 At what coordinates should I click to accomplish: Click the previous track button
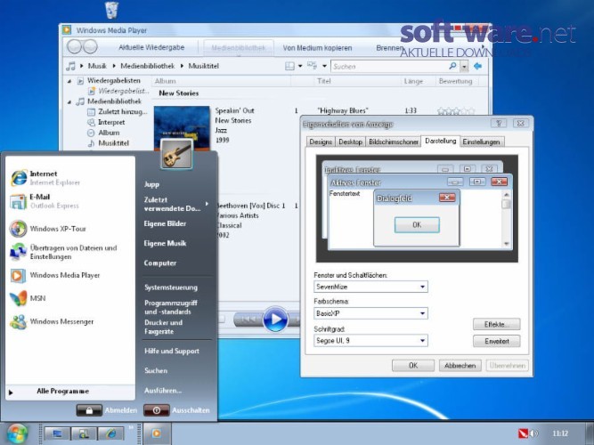click(x=248, y=320)
